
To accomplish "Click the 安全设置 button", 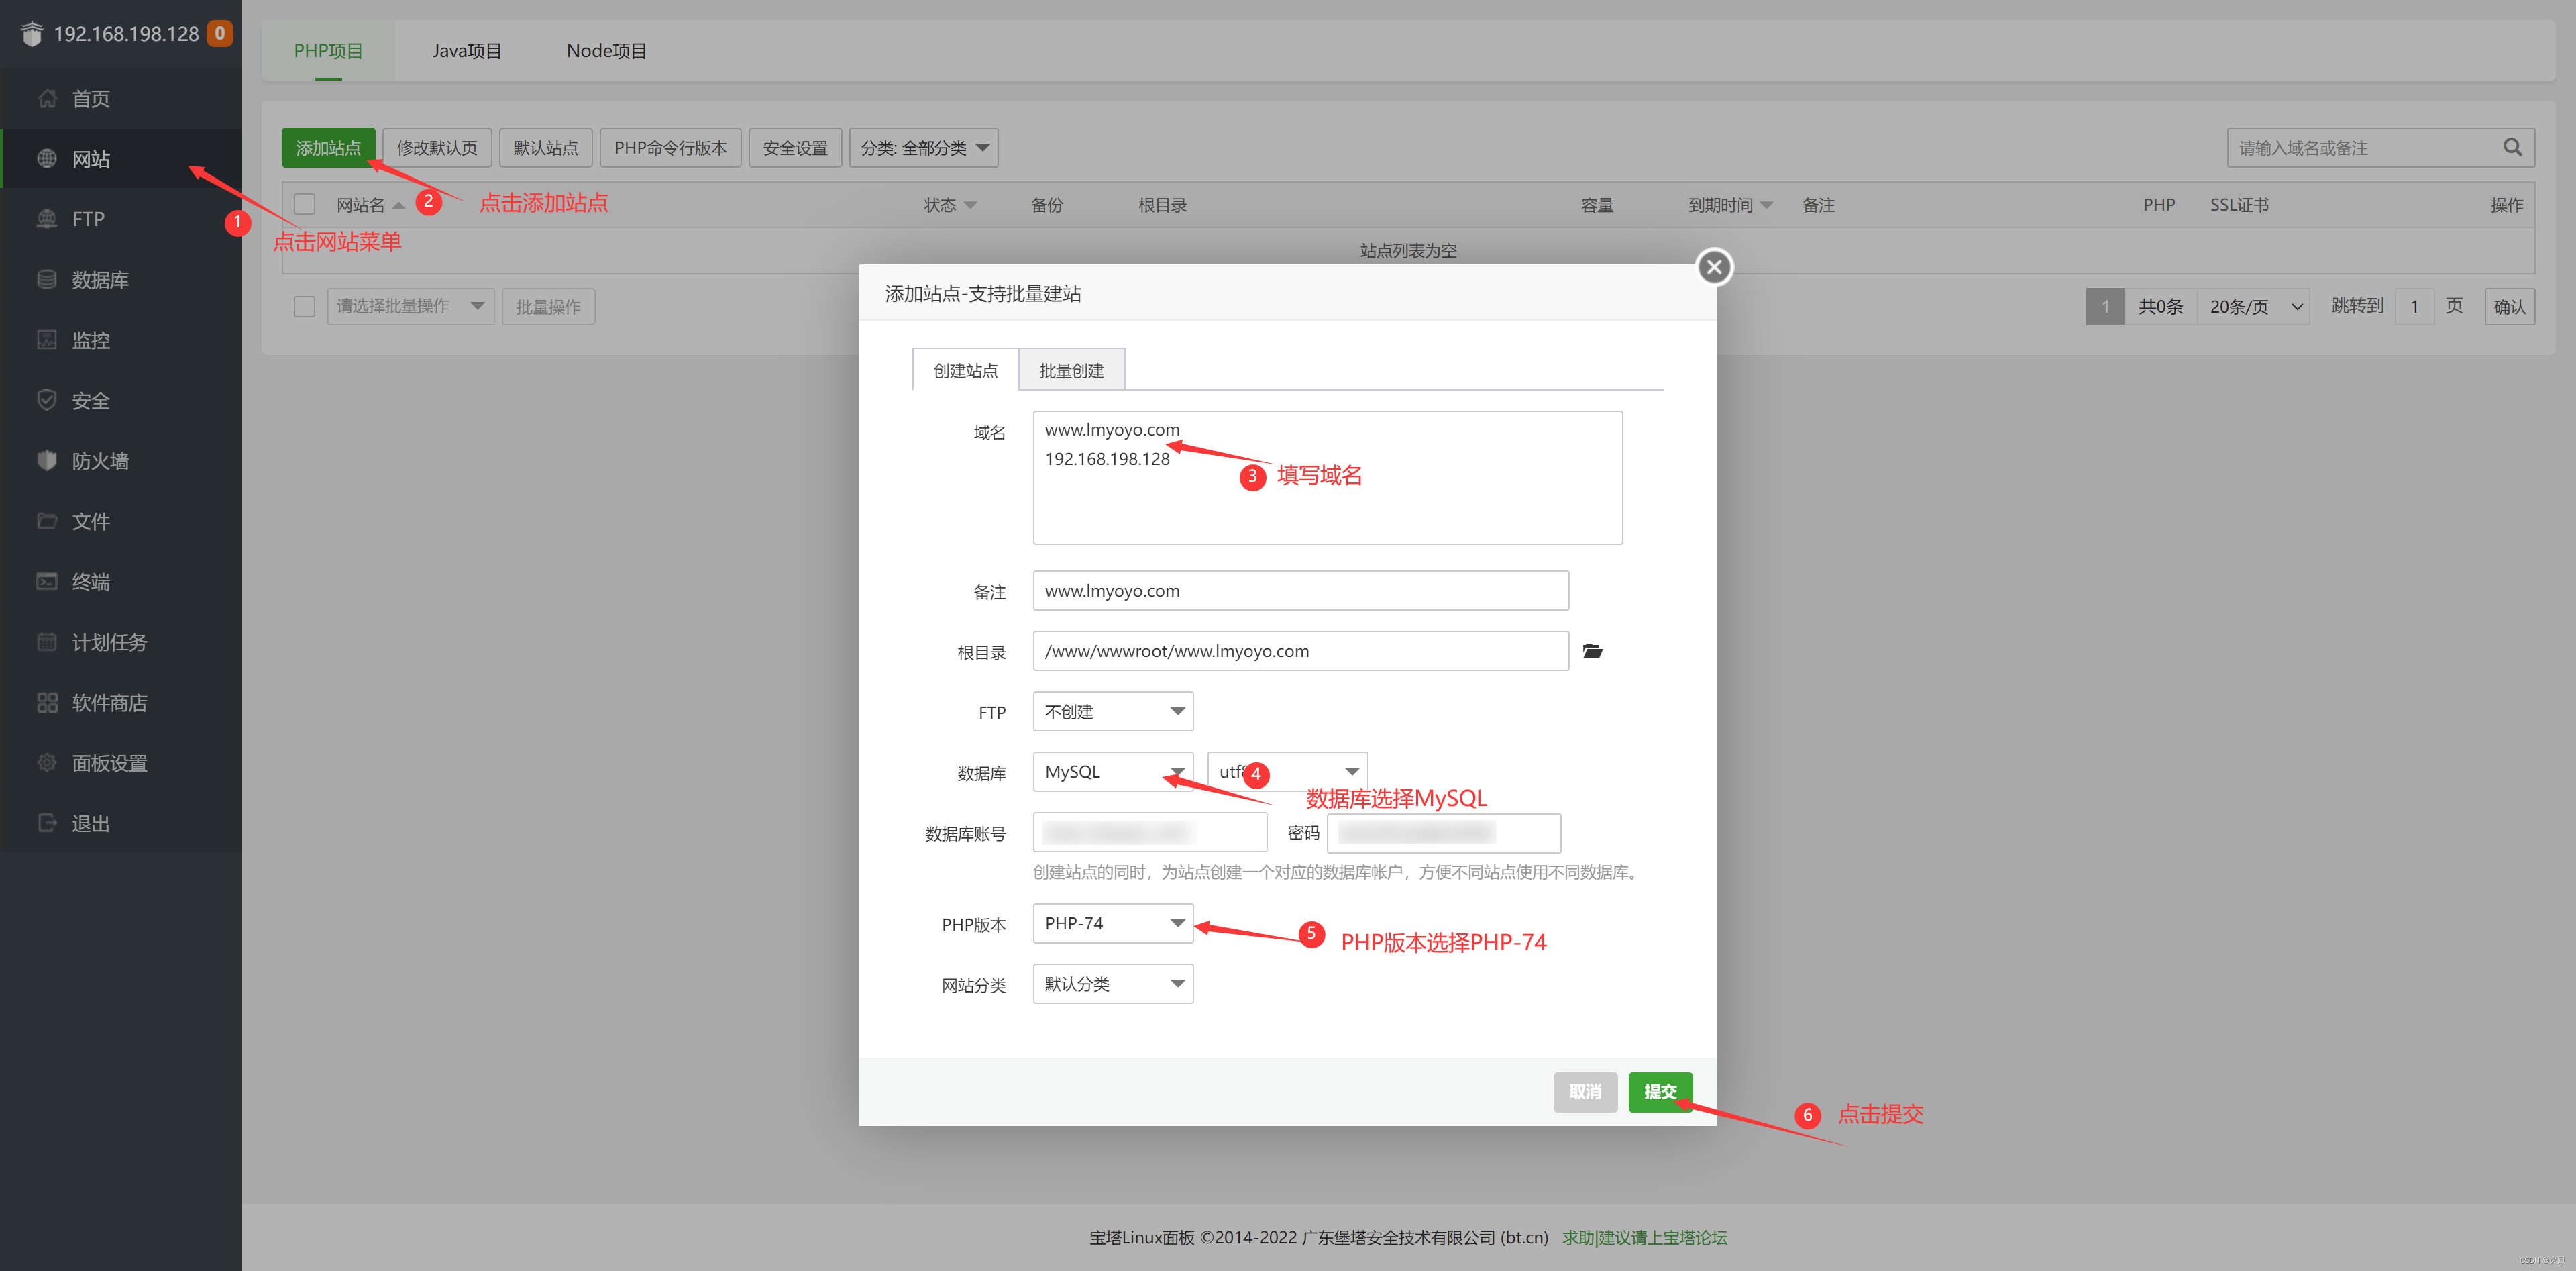I will click(x=795, y=147).
